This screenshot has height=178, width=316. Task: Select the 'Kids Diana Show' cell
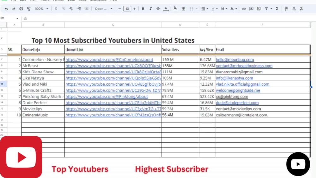(43, 72)
